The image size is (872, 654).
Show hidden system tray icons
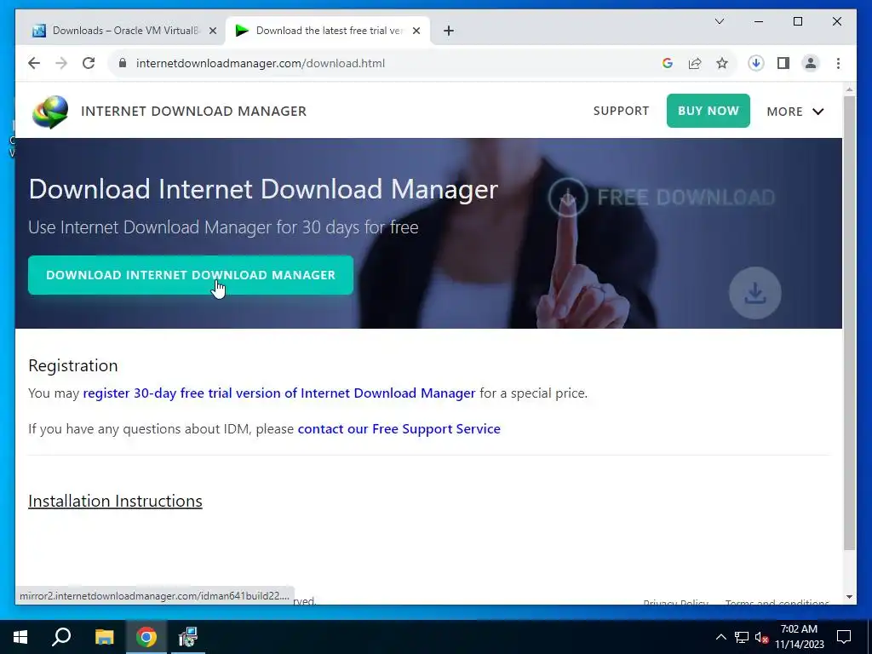click(720, 637)
